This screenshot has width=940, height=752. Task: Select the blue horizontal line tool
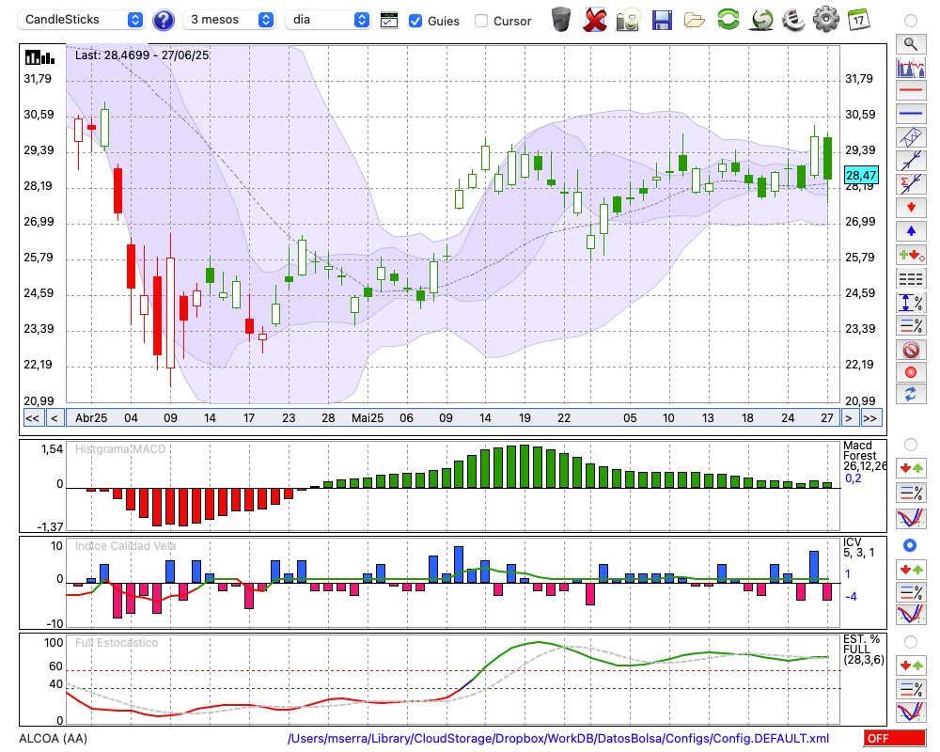pos(911,114)
